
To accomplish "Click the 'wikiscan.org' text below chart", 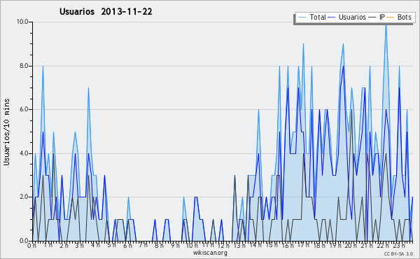I will tap(210, 253).
